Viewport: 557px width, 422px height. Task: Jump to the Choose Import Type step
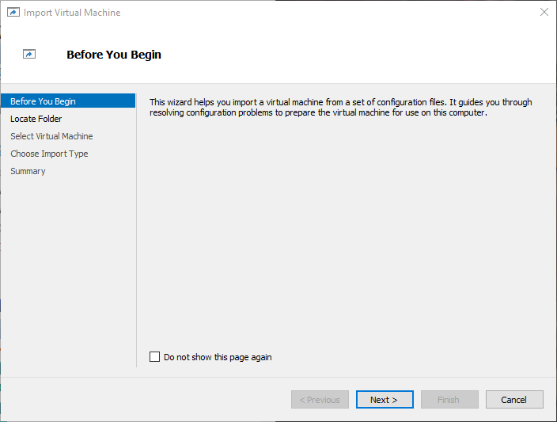tap(49, 154)
